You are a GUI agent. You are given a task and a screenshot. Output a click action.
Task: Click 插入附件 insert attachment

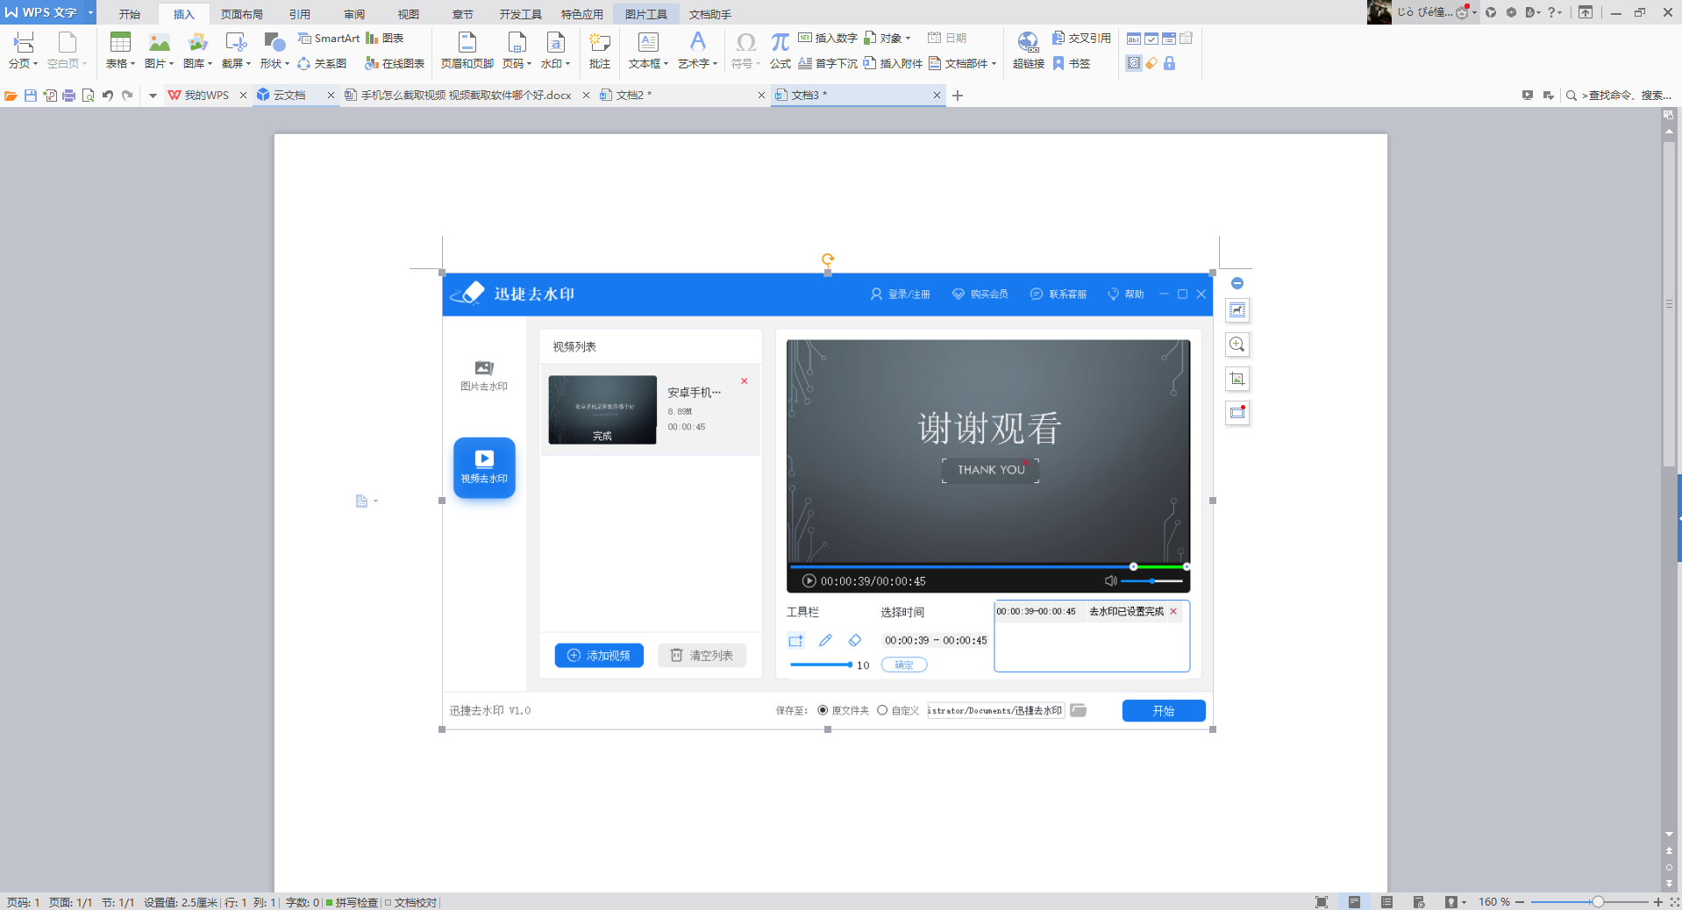[x=893, y=63]
